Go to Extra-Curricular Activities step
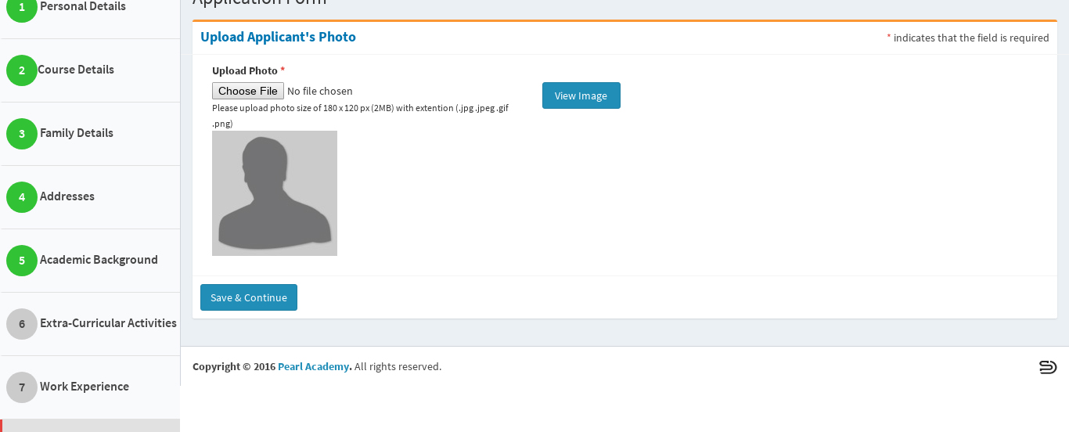Screen dimensions: 1069x432 [108, 323]
